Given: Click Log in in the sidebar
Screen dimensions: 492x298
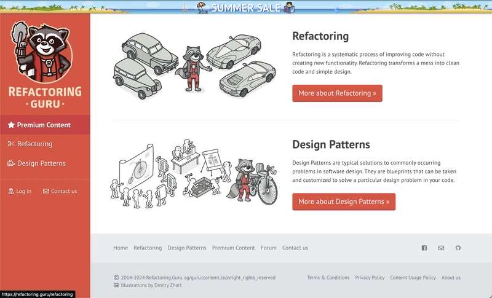Looking at the screenshot, I should [20, 191].
